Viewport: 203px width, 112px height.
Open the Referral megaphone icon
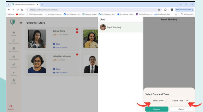(13, 65)
